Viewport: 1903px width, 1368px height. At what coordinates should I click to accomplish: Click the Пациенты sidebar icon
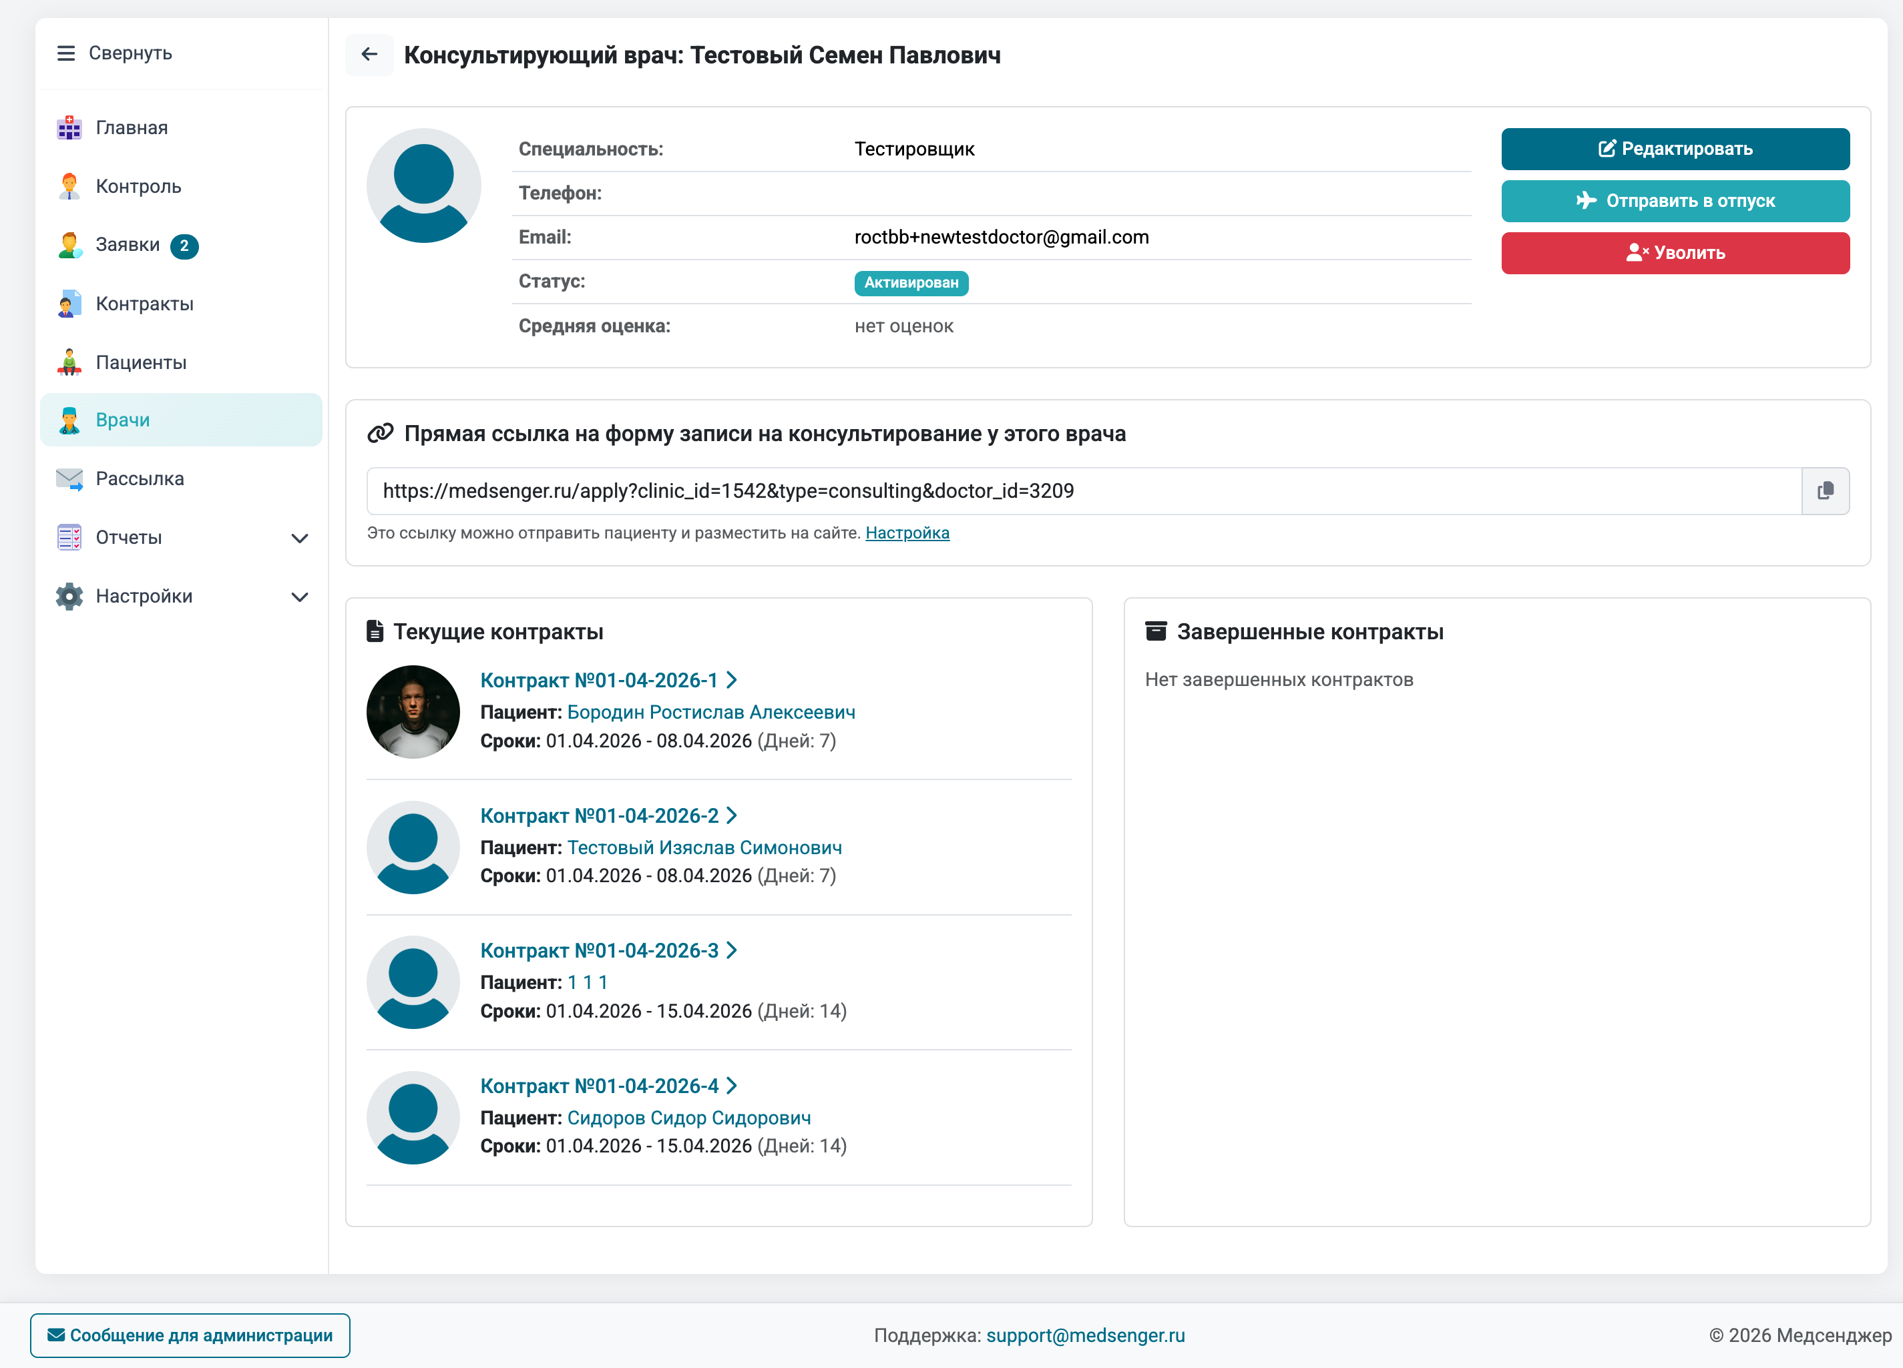point(69,362)
